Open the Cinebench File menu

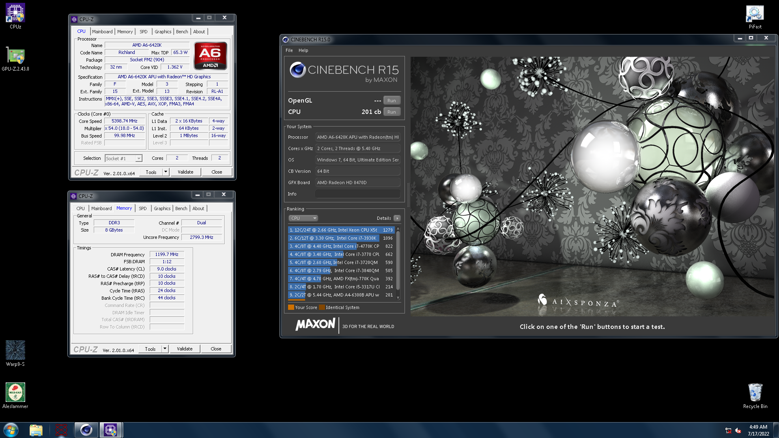pyautogui.click(x=289, y=50)
